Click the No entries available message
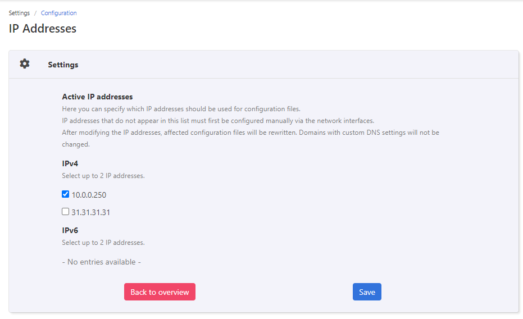The image size is (523, 319). pos(101,262)
